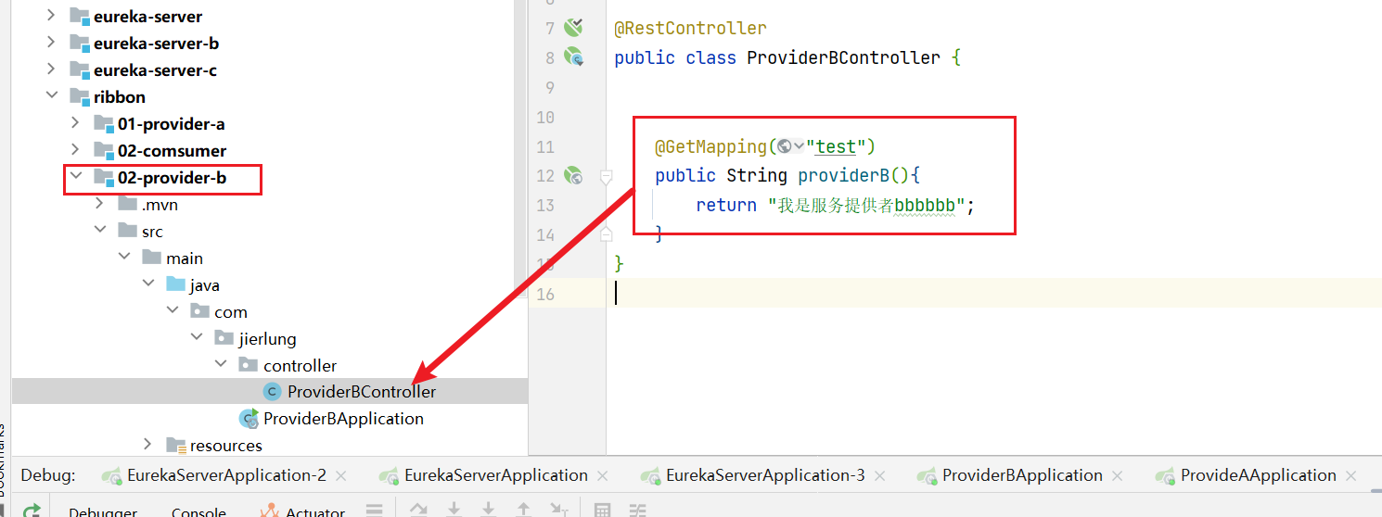Viewport: 1382px width, 517px height.
Task: Select the 02-comsumer module row
Action: (269, 150)
